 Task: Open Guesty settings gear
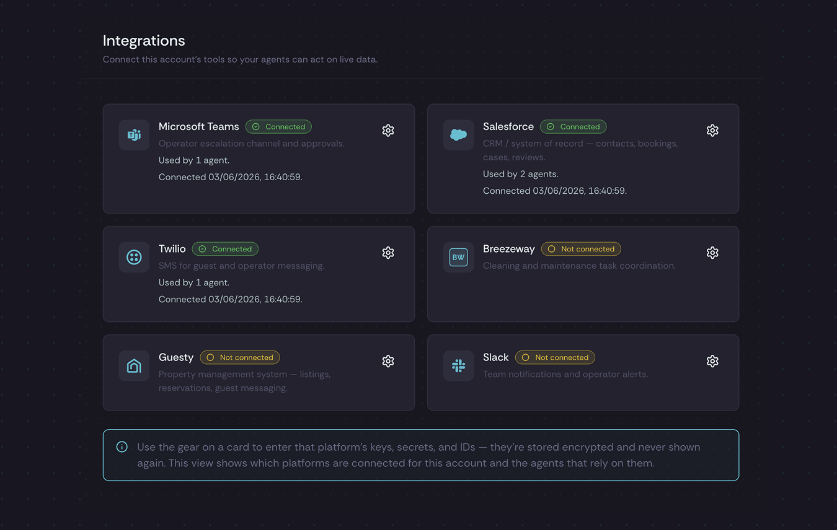click(x=388, y=361)
